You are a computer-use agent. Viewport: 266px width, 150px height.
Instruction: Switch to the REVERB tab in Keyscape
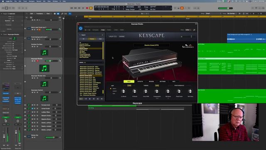click(x=151, y=82)
